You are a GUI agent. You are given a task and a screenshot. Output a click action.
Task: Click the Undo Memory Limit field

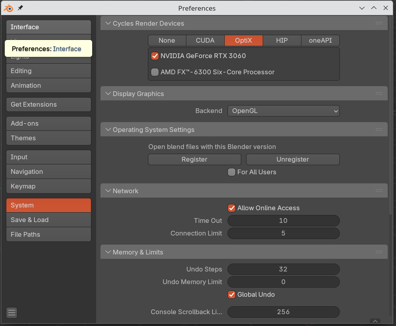click(284, 282)
